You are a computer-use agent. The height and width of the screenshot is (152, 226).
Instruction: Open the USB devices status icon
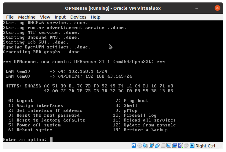(157, 146)
